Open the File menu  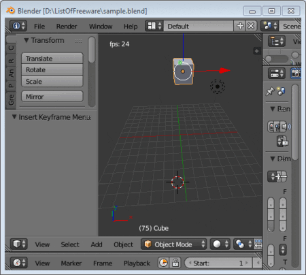[39, 27]
